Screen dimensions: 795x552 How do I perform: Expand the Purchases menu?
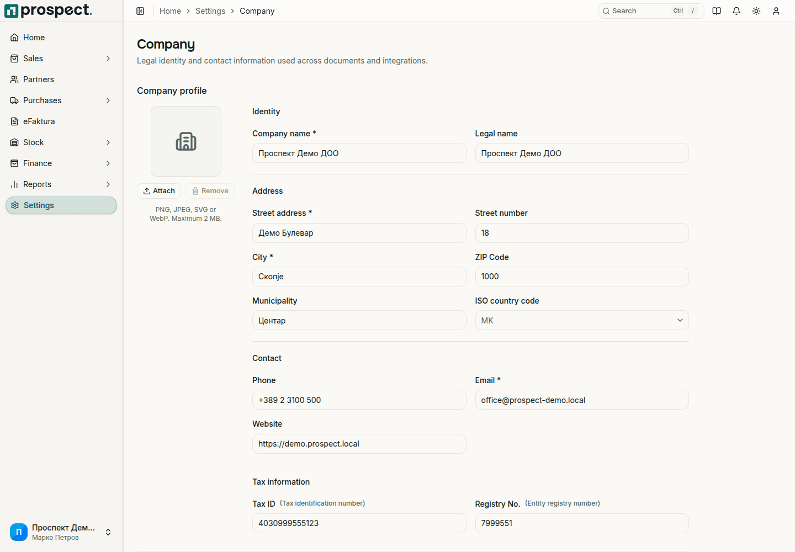pos(61,100)
